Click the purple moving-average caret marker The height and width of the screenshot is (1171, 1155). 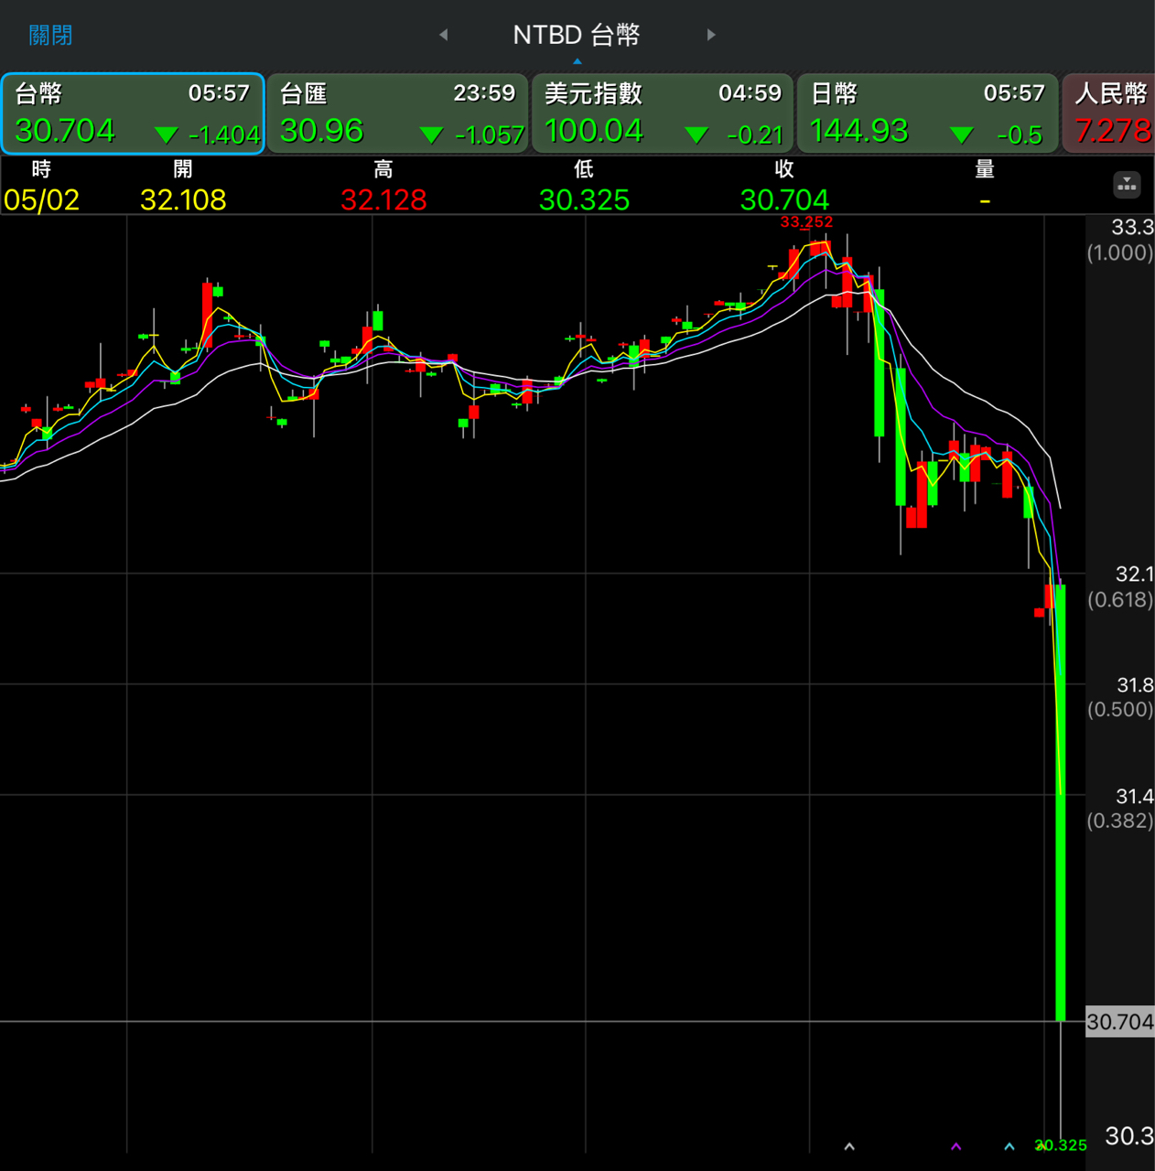pos(956,1146)
